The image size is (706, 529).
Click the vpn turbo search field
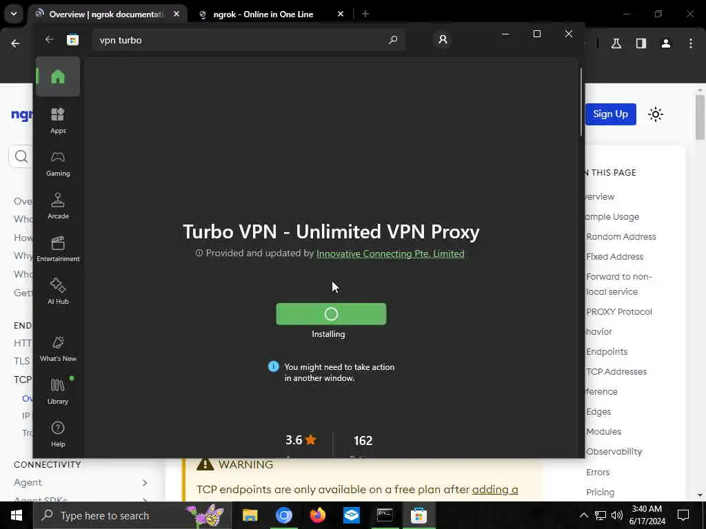tap(248, 40)
